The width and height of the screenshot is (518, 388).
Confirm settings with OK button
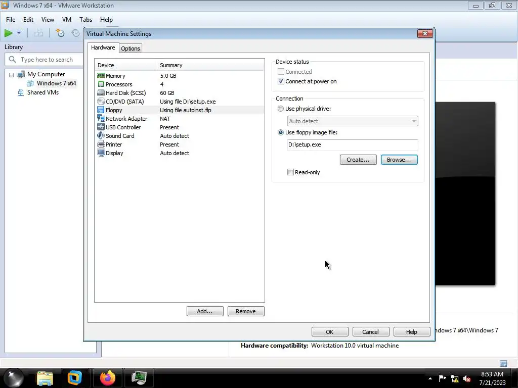click(330, 332)
